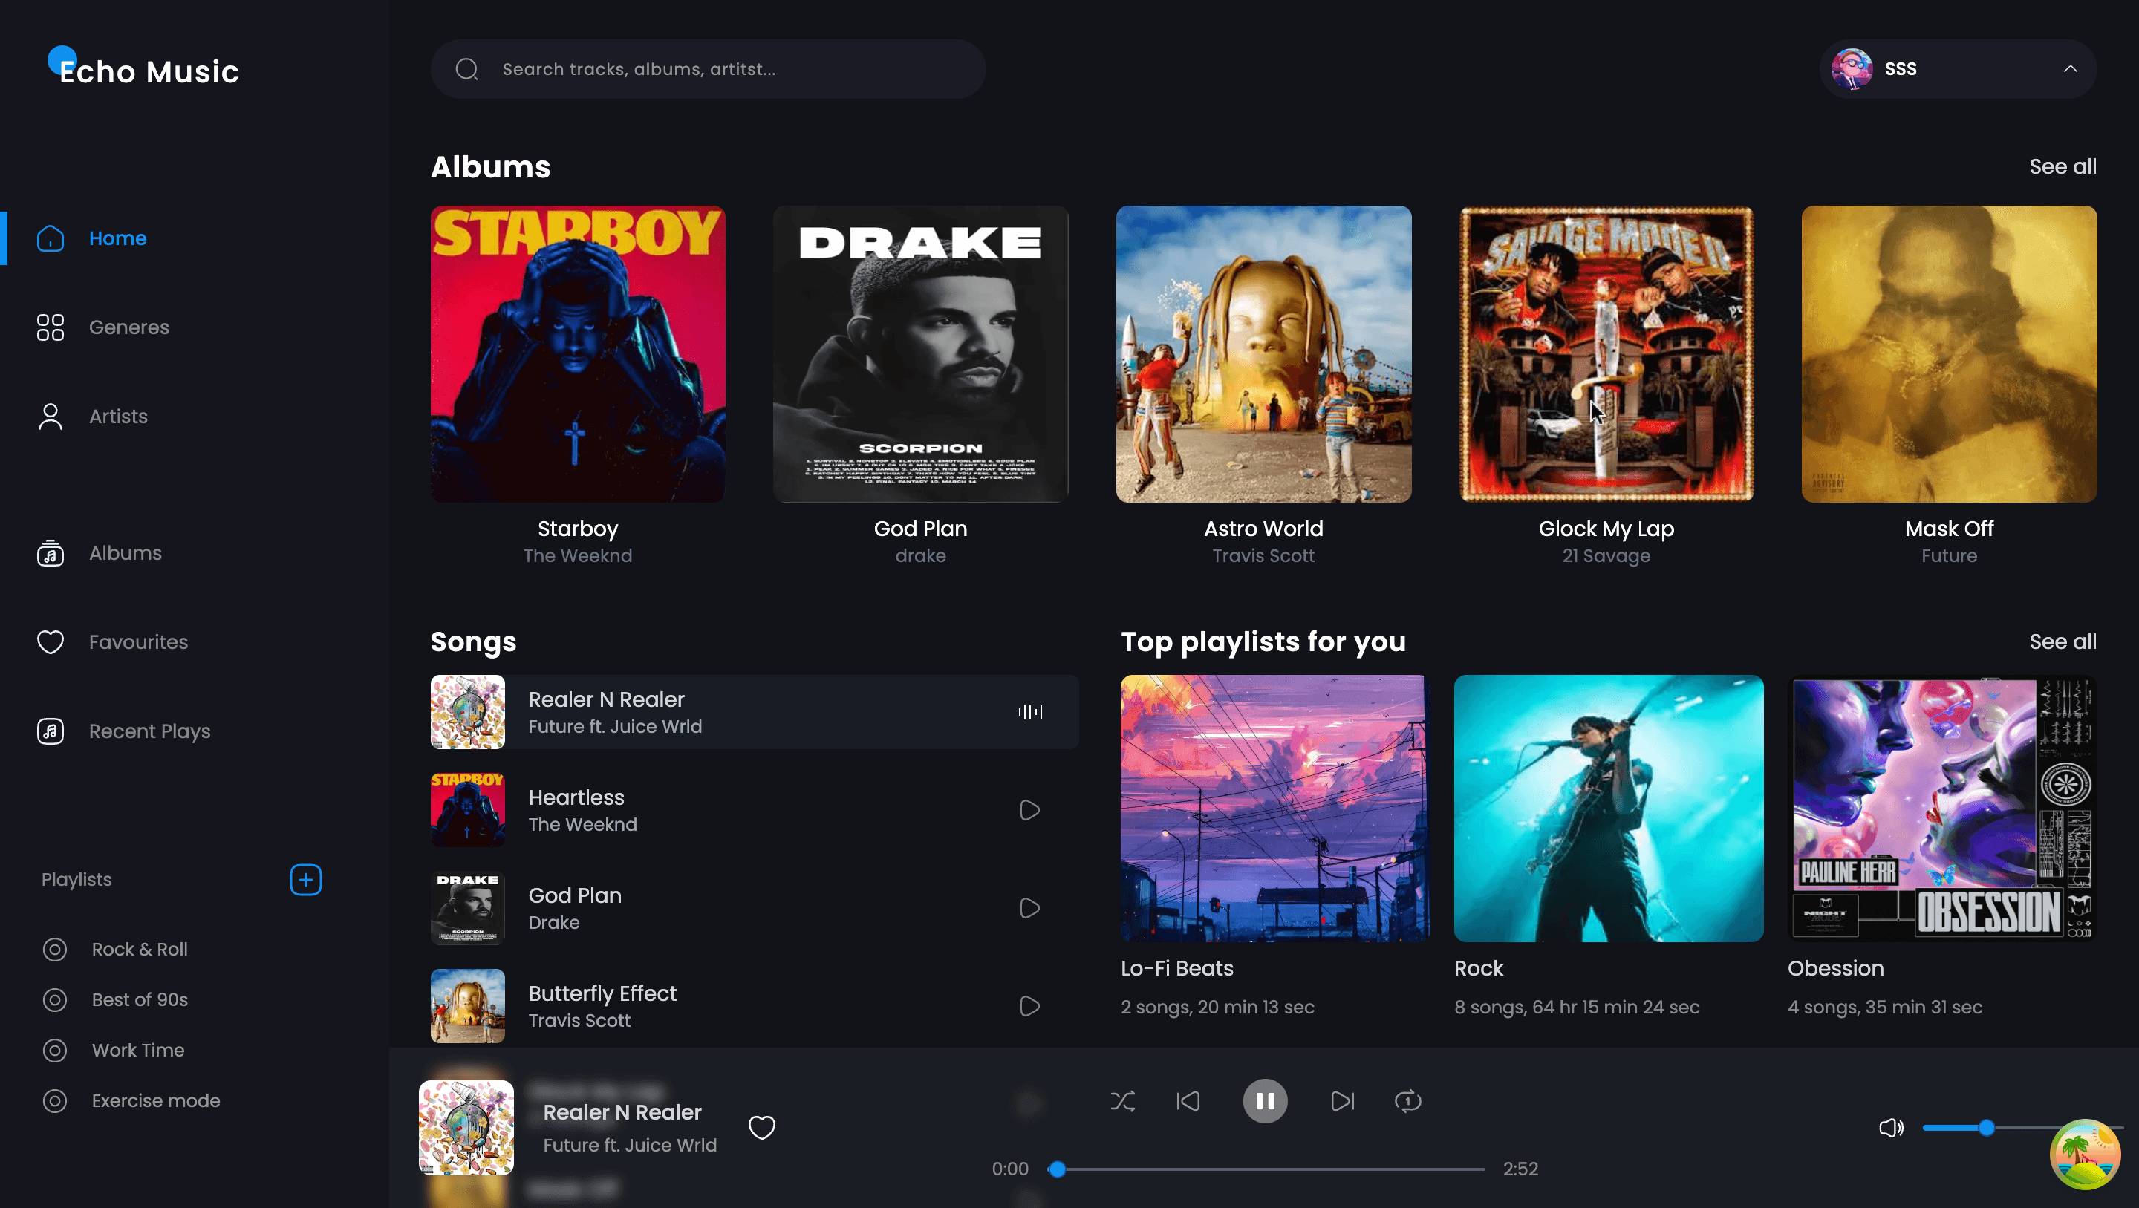Open Recent Plays in the sidebar
Image resolution: width=2139 pixels, height=1208 pixels.
(x=149, y=731)
